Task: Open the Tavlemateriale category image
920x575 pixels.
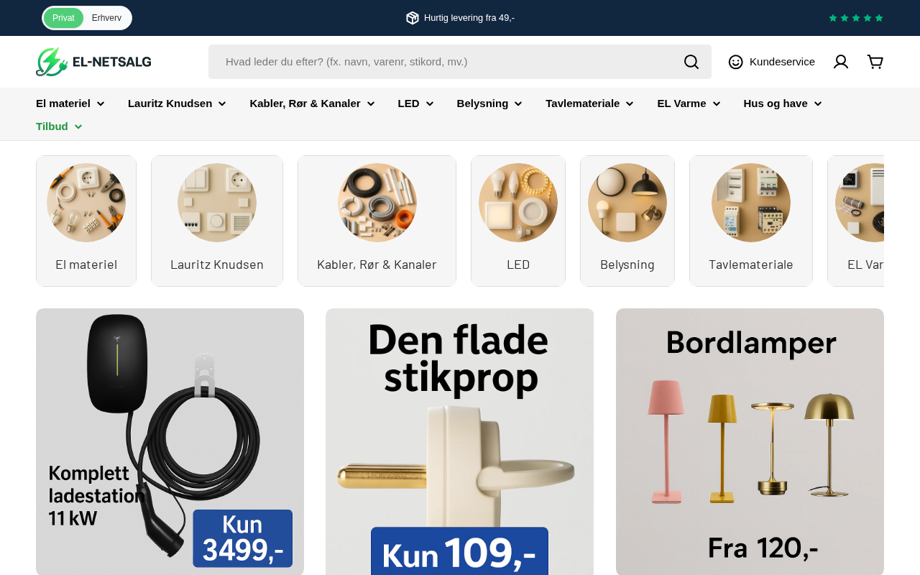Action: pos(751,203)
